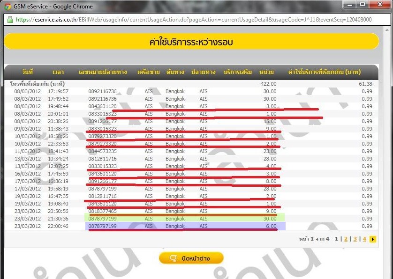The height and width of the screenshot is (279, 393).
Task: Close the GSM eService Chrome window
Action: (380, 5)
